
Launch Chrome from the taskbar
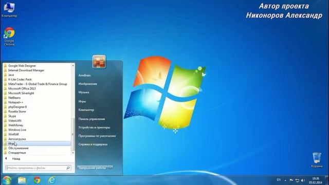coord(37,180)
